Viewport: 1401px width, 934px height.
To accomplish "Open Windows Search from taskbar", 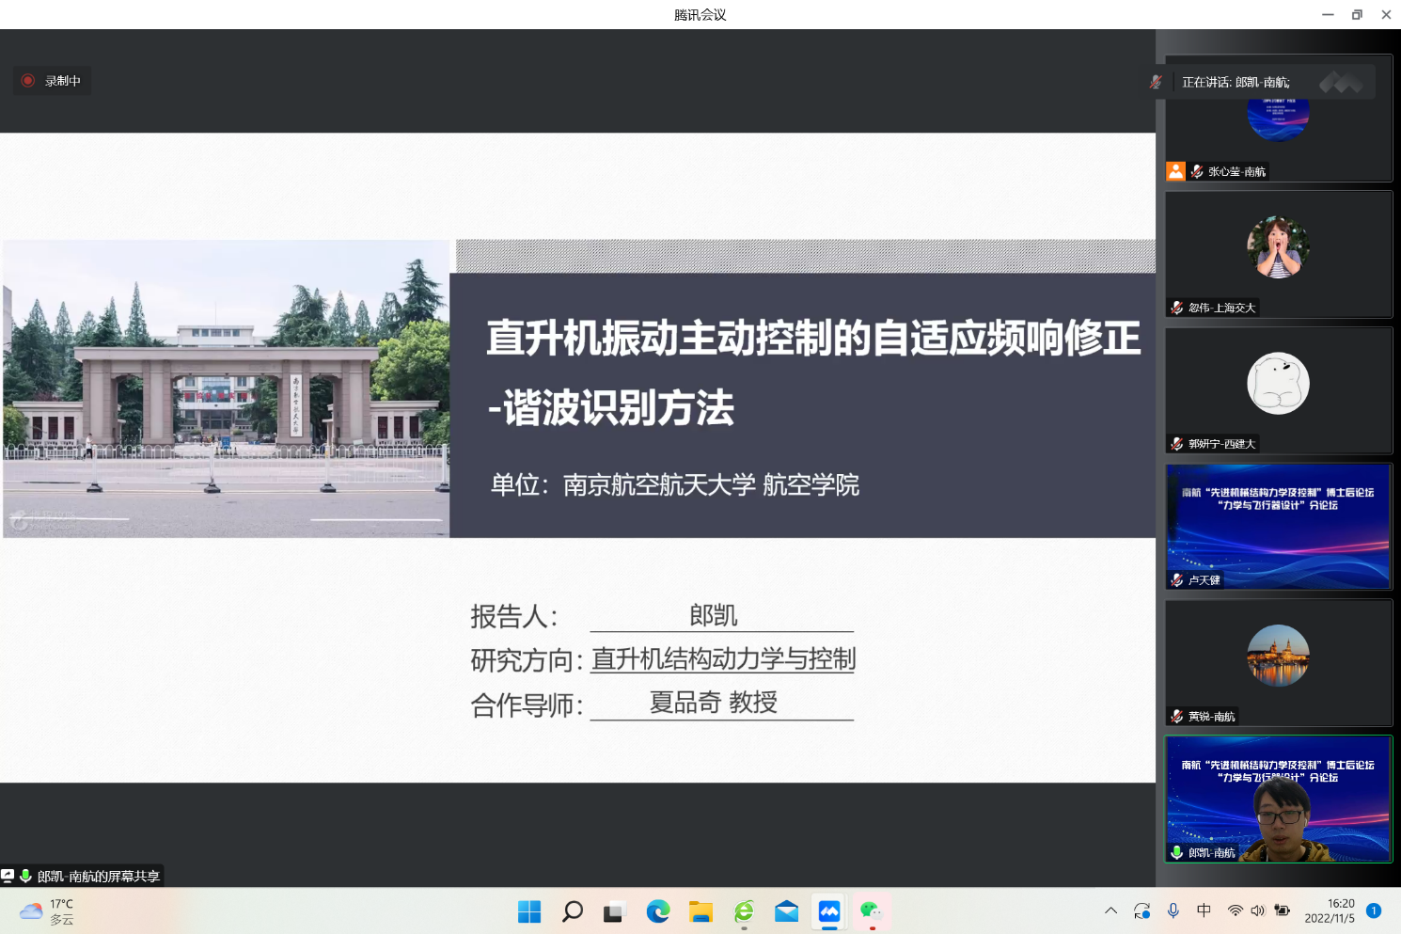I will (x=572, y=911).
